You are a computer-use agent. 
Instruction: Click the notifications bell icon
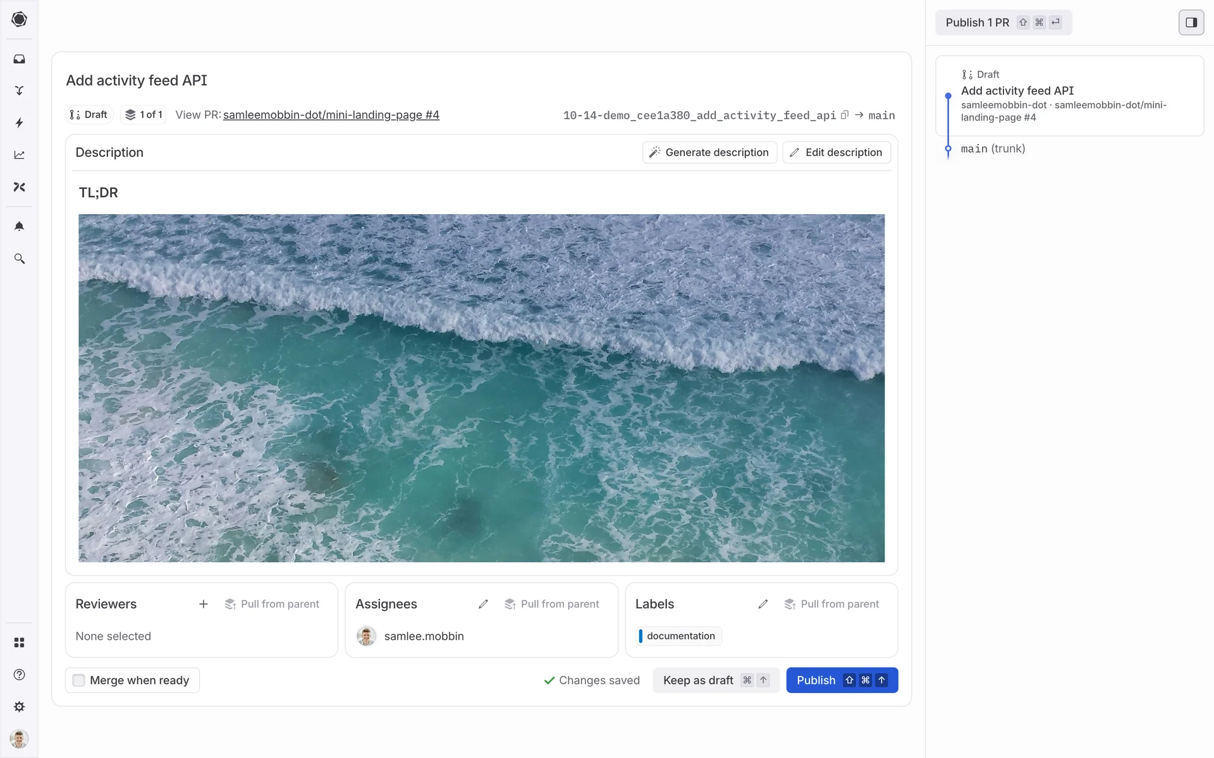[19, 226]
